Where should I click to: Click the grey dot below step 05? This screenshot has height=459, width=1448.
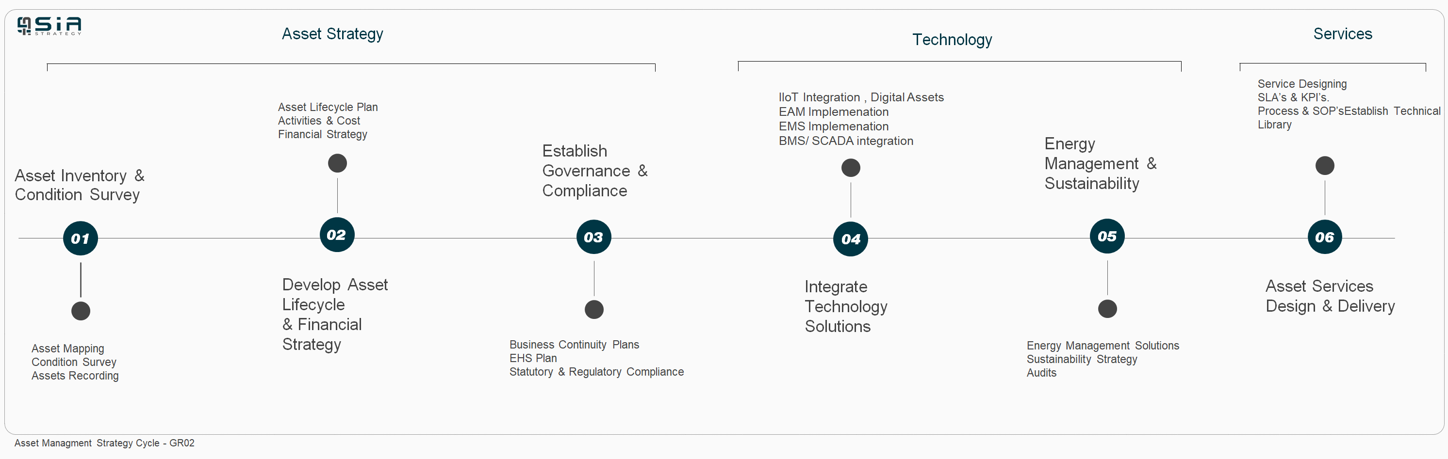[x=1107, y=309]
